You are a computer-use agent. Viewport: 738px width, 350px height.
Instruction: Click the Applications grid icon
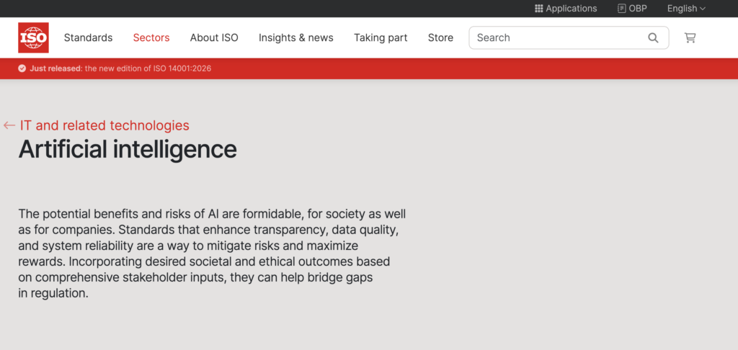point(538,9)
